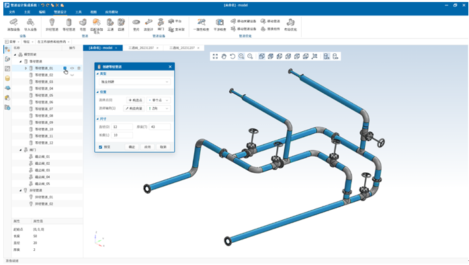Click the 确定 OK button in dialog
Viewport: 469px width, 265px height.
pos(132,147)
